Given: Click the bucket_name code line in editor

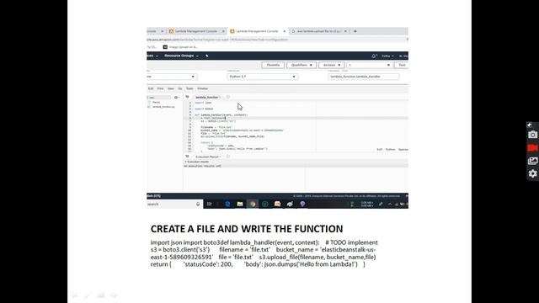Looking at the screenshot, I should (242, 130).
